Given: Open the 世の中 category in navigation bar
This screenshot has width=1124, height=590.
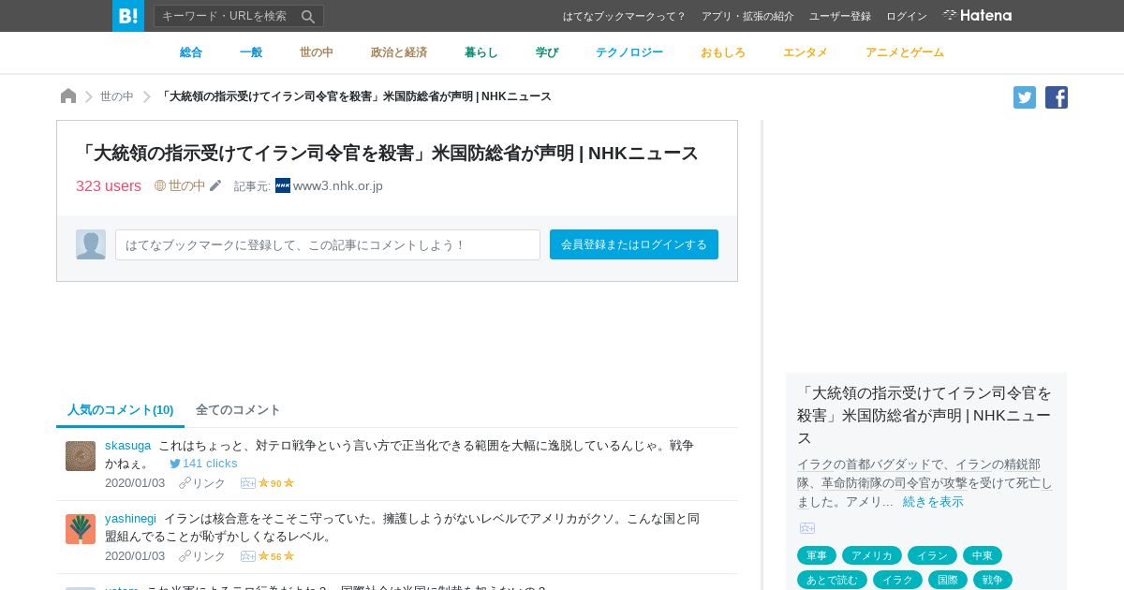Looking at the screenshot, I should pyautogui.click(x=317, y=52).
